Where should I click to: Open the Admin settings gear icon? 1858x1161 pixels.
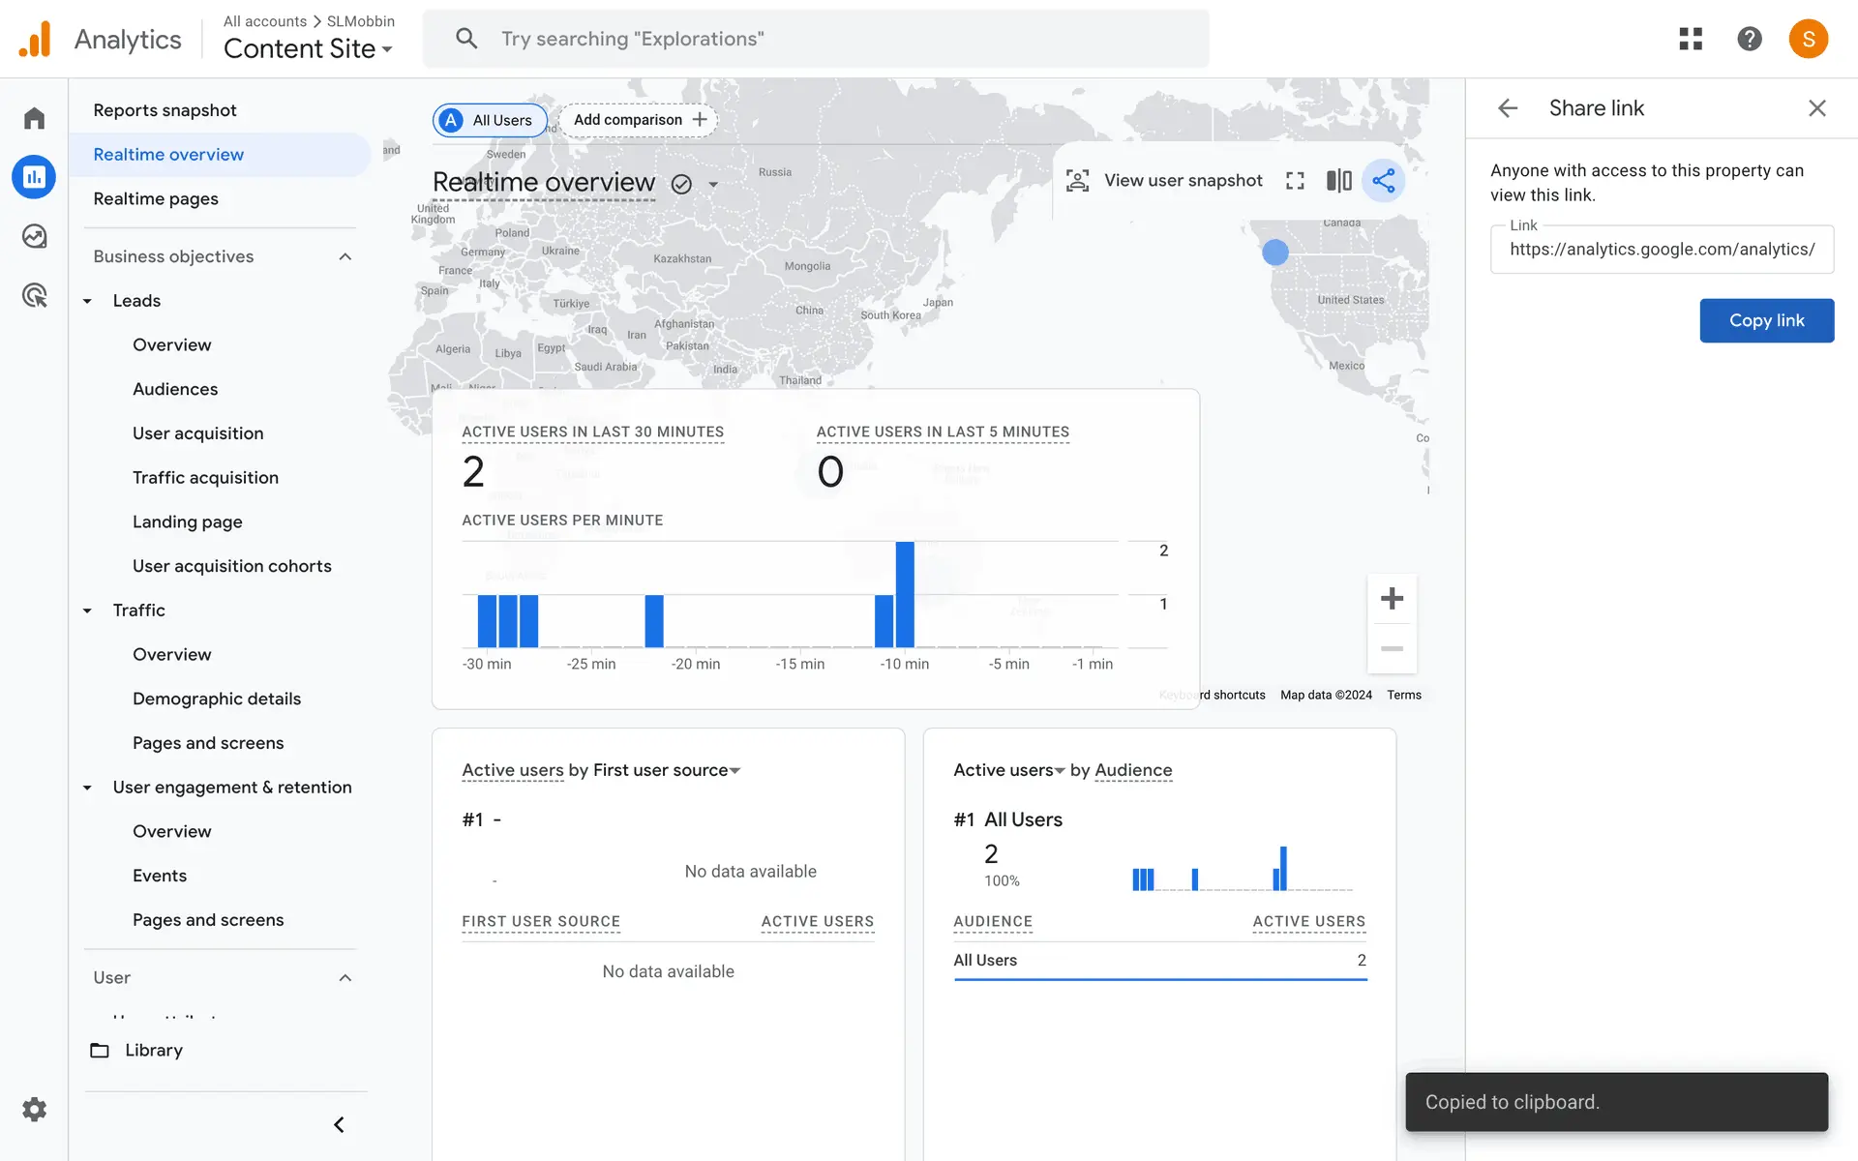coord(35,1109)
